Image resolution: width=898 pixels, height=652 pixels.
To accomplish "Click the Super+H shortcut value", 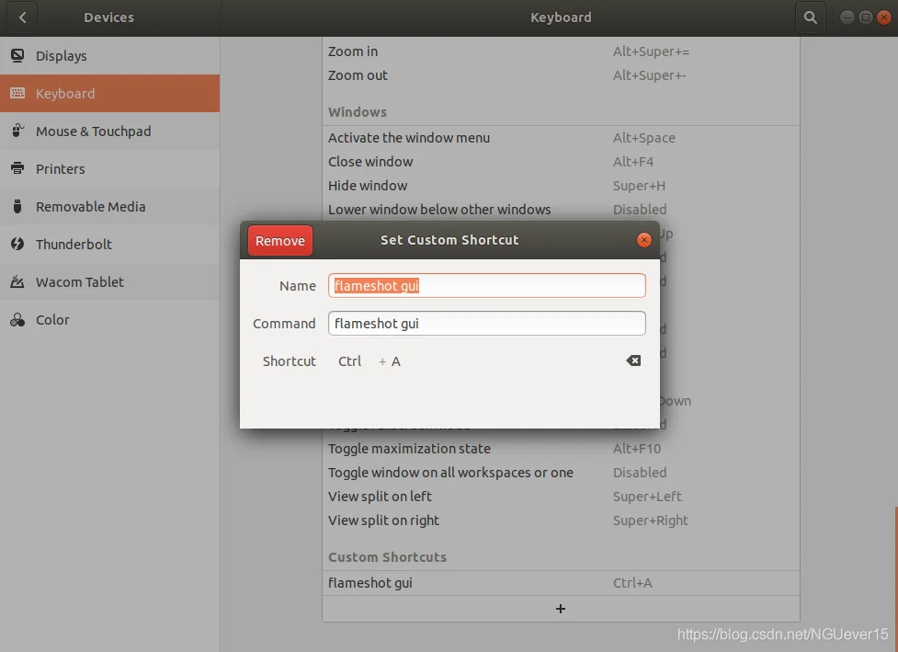I will 639,186.
